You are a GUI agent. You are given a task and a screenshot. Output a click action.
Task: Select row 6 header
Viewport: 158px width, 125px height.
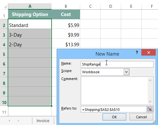coord(4,63)
